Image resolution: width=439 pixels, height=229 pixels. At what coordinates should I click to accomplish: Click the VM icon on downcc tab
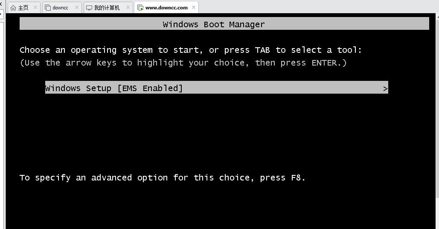(x=48, y=8)
